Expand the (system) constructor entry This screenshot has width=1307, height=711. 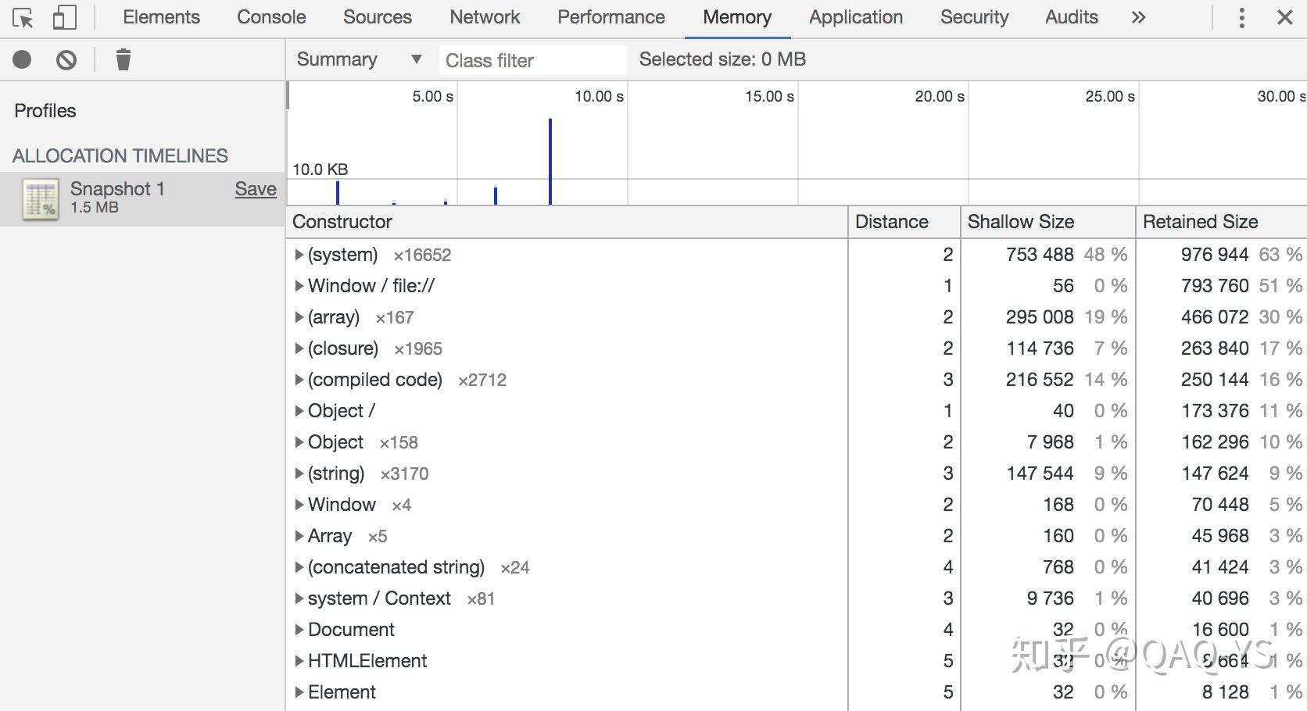[299, 254]
